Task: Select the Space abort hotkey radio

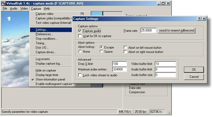Action: 101,51
